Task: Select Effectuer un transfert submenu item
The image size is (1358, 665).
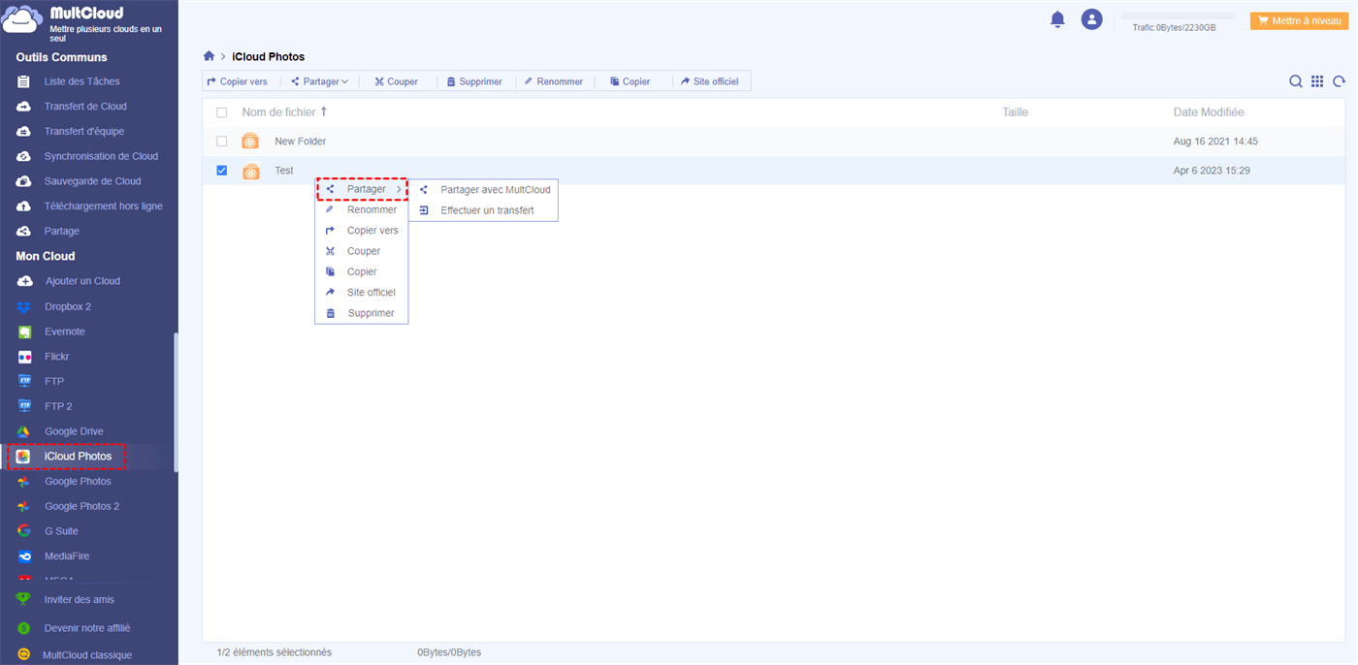Action: pyautogui.click(x=483, y=210)
